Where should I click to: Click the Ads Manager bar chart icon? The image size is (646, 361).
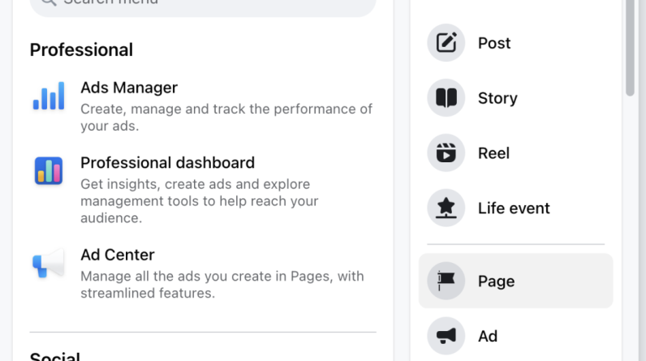49,97
